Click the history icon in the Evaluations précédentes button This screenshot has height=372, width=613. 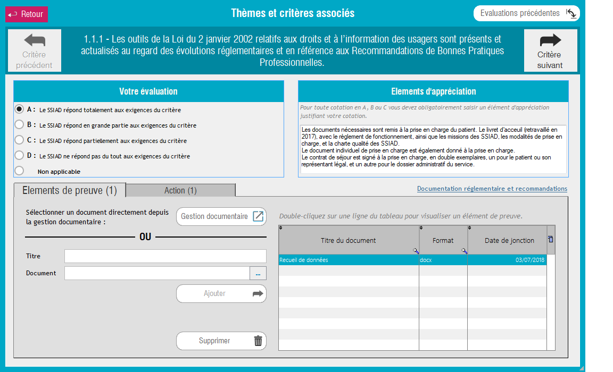point(571,13)
